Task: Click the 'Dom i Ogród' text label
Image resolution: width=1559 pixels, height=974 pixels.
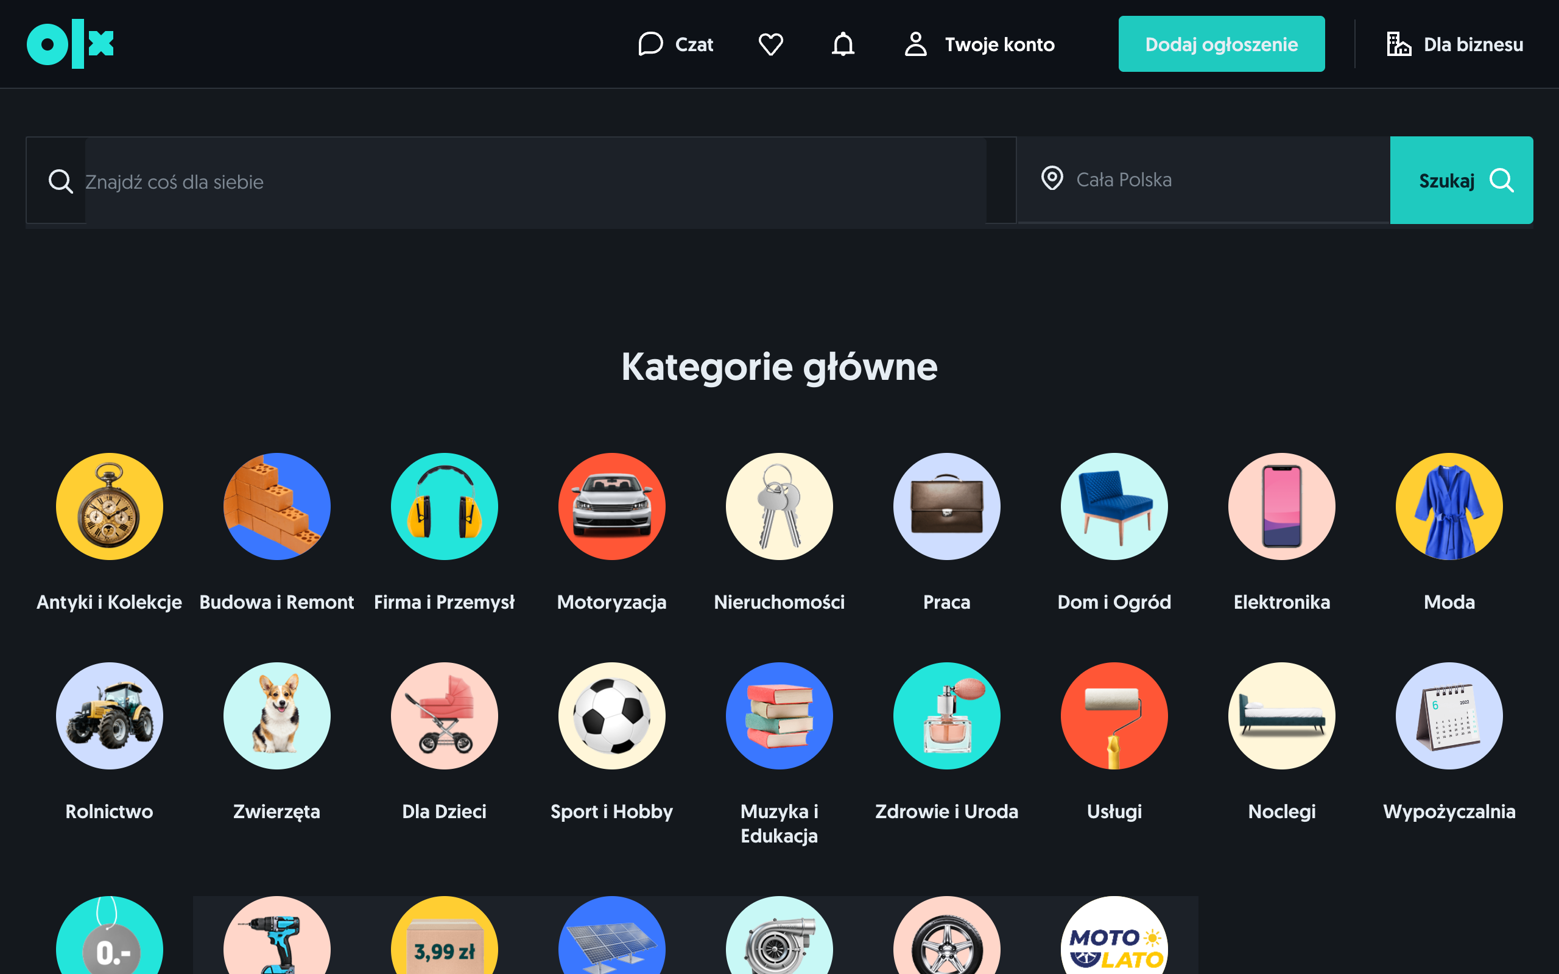Action: (x=1114, y=603)
